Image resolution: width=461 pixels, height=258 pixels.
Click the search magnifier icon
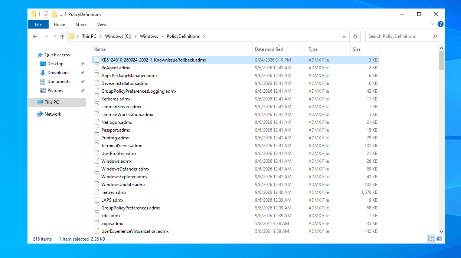pos(435,36)
